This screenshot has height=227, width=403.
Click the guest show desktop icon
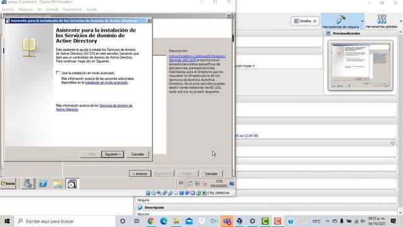pyautogui.click(x=232, y=183)
